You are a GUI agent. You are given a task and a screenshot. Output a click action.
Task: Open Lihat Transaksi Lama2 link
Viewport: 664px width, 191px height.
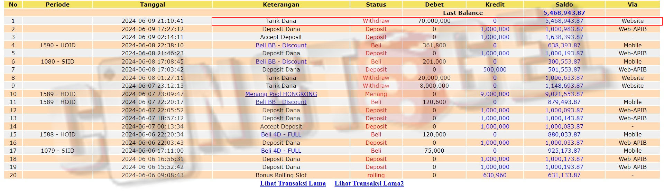coord(369,183)
